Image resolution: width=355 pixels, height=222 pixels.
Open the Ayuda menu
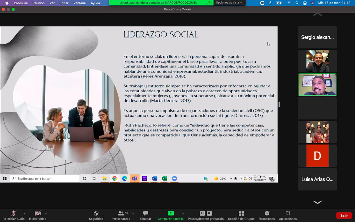[95, 3]
